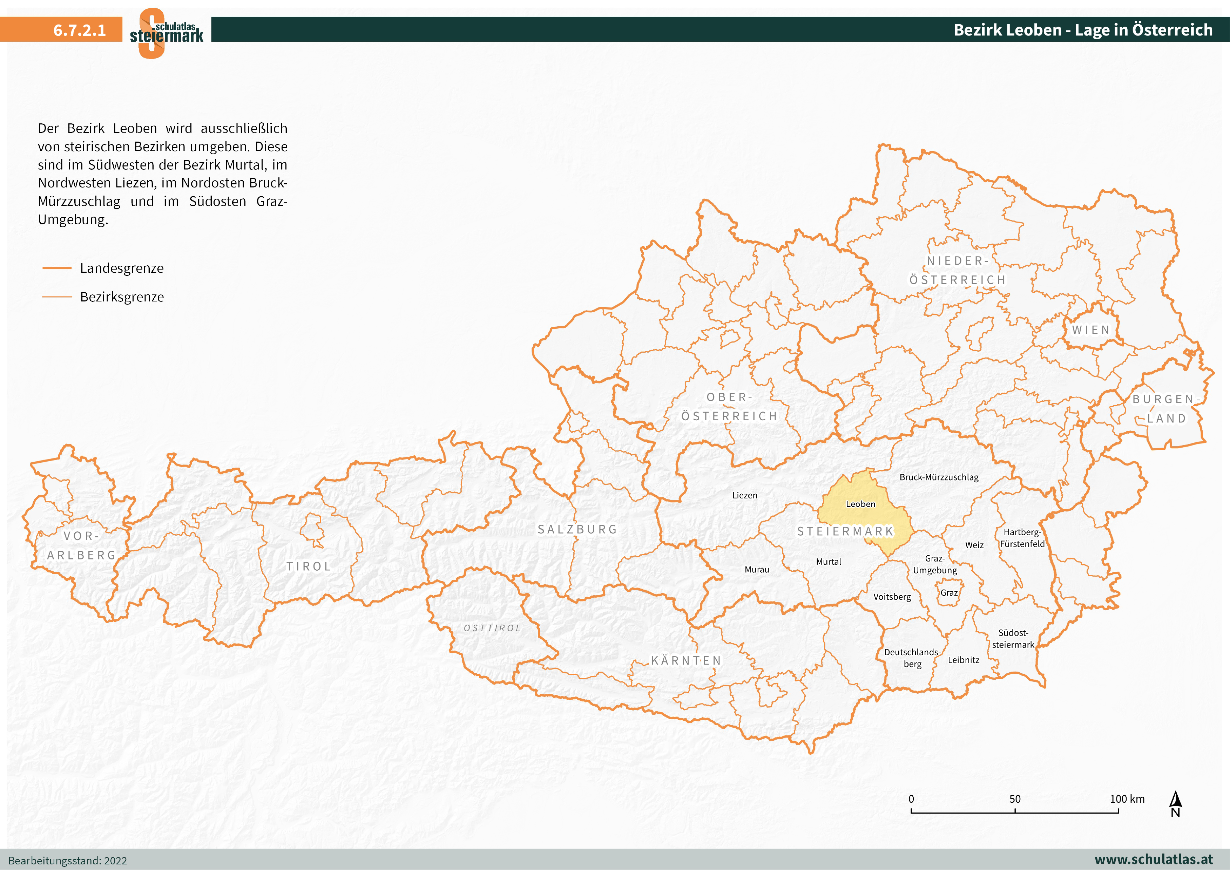Click the OSTTIROL region label

[x=492, y=628]
